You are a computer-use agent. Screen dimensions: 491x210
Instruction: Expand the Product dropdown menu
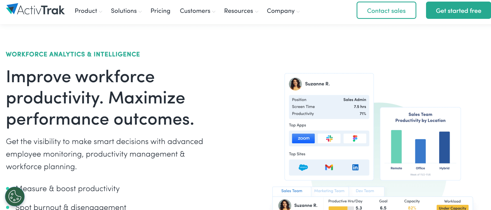click(x=88, y=11)
